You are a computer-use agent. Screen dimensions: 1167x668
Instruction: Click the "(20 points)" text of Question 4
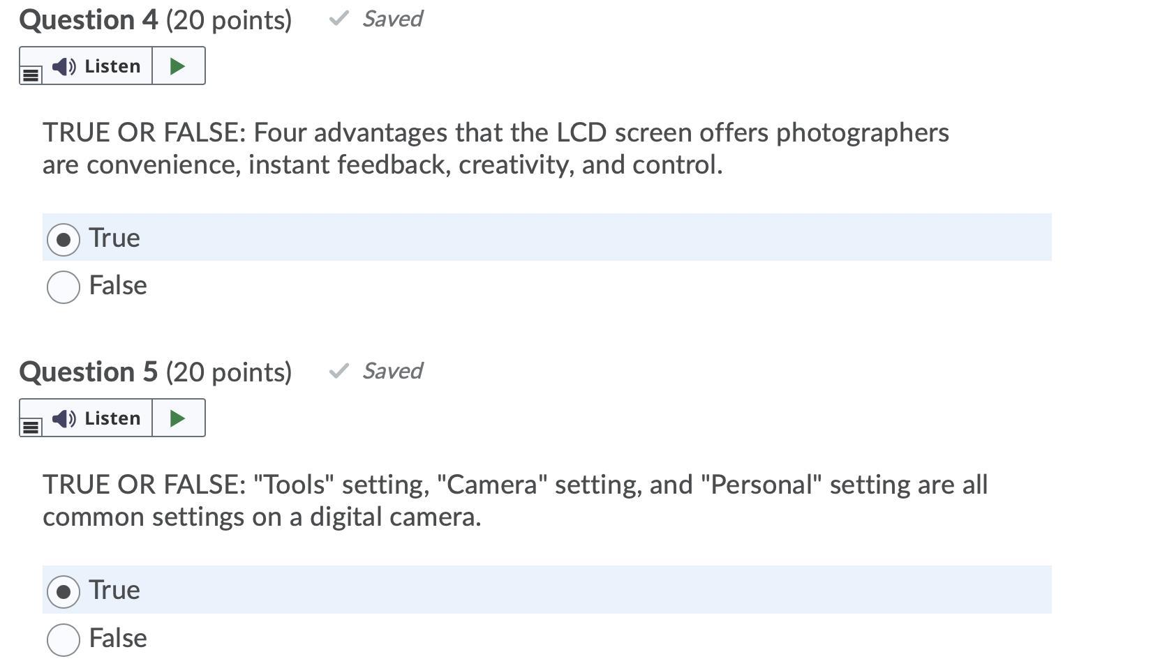click(229, 20)
